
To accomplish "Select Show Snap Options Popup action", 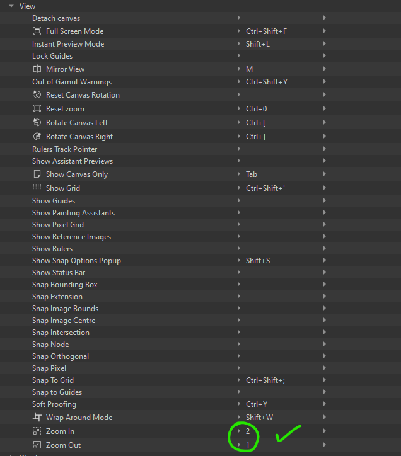I will tap(76, 261).
